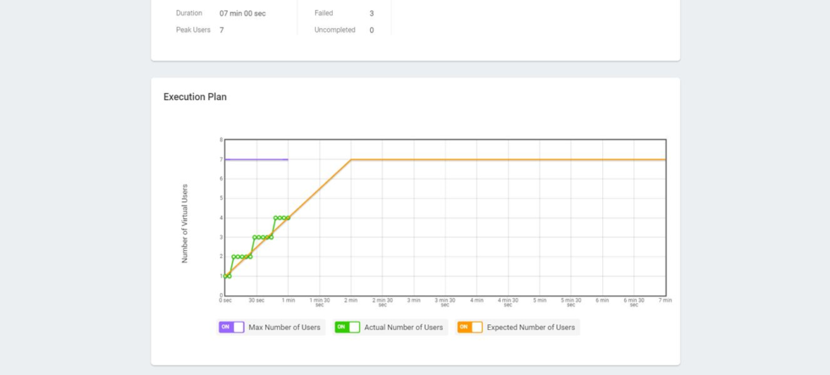Click the 7 min x-axis tick label

[x=666, y=300]
